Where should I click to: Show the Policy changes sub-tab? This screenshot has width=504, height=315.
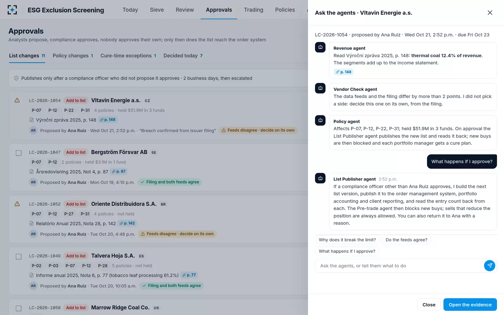point(73,56)
